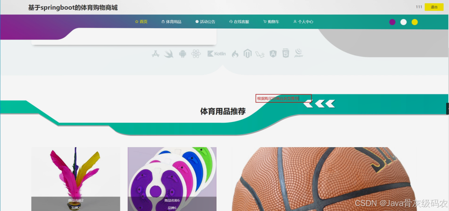Pick the yellow theme color dot

pos(415,22)
